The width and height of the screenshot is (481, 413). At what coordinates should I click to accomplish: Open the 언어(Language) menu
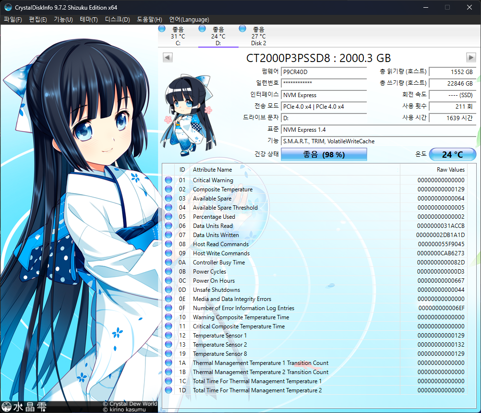pos(189,20)
